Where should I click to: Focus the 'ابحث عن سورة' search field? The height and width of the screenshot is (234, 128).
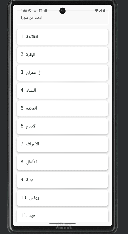coord(62,18)
